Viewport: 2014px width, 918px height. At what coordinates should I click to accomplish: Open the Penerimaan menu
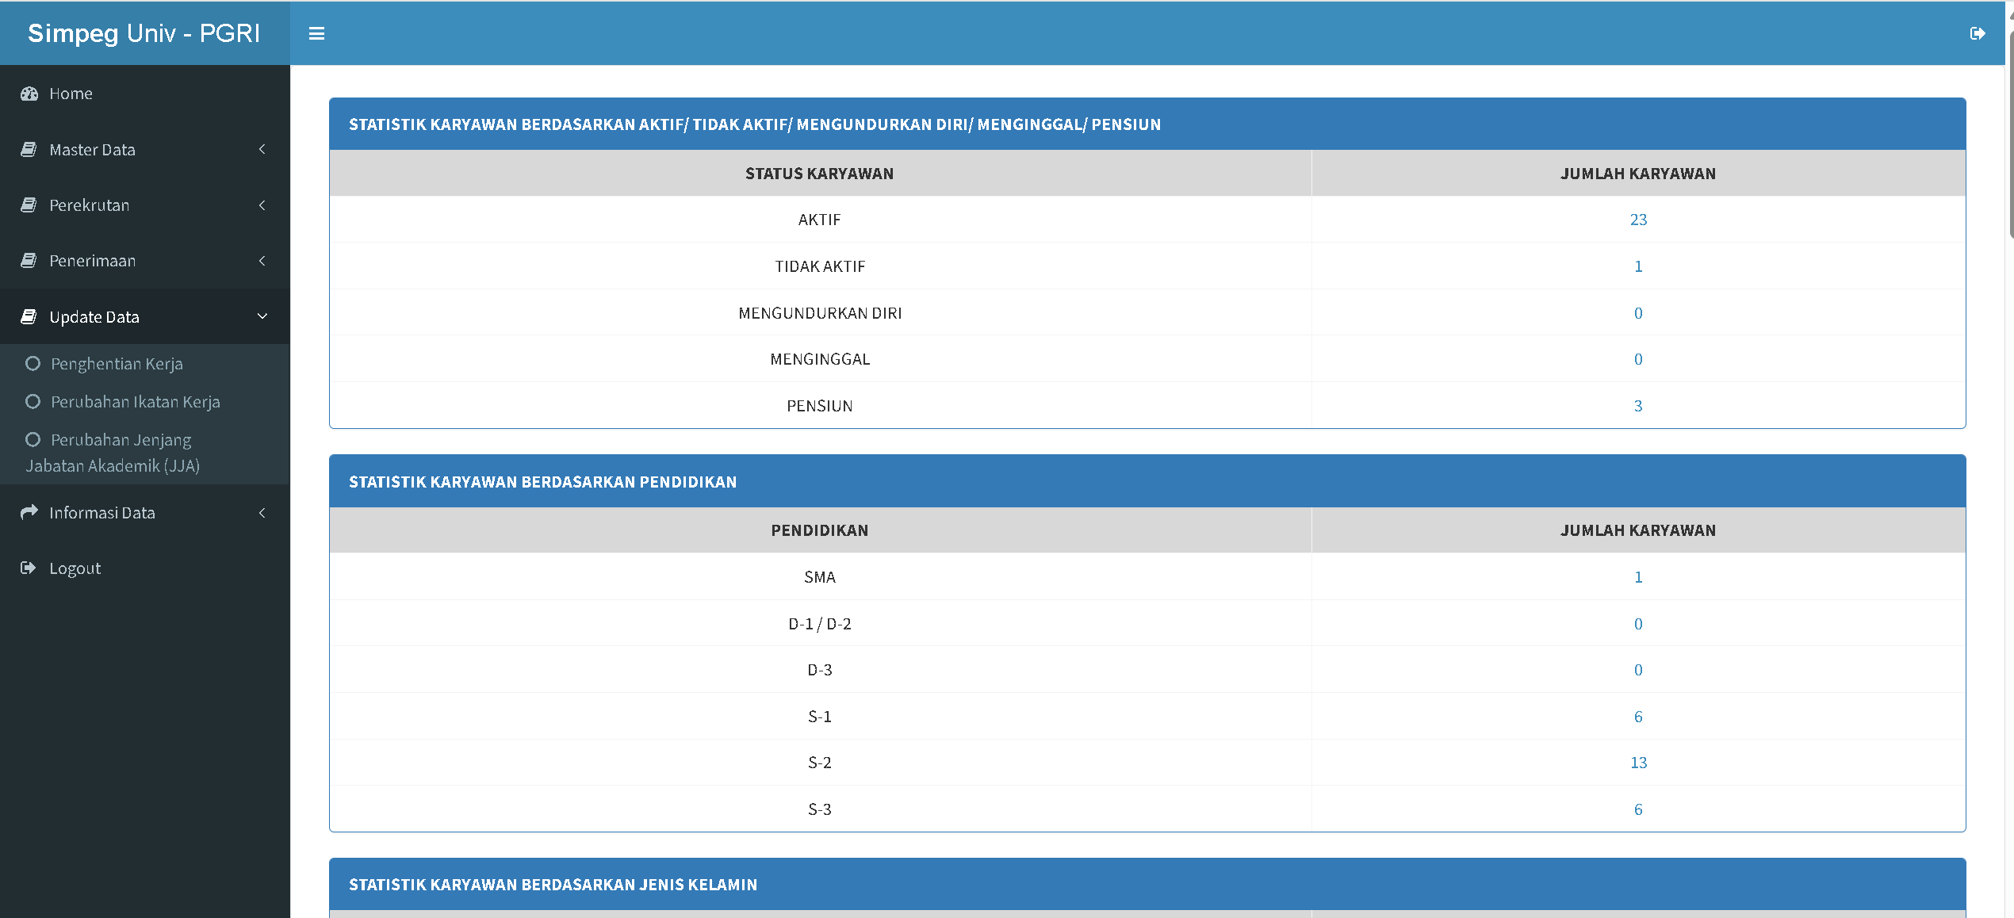[93, 261]
